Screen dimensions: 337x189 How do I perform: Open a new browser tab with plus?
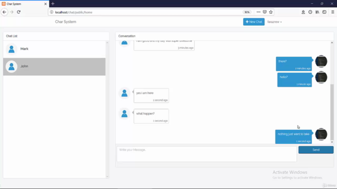(53, 4)
